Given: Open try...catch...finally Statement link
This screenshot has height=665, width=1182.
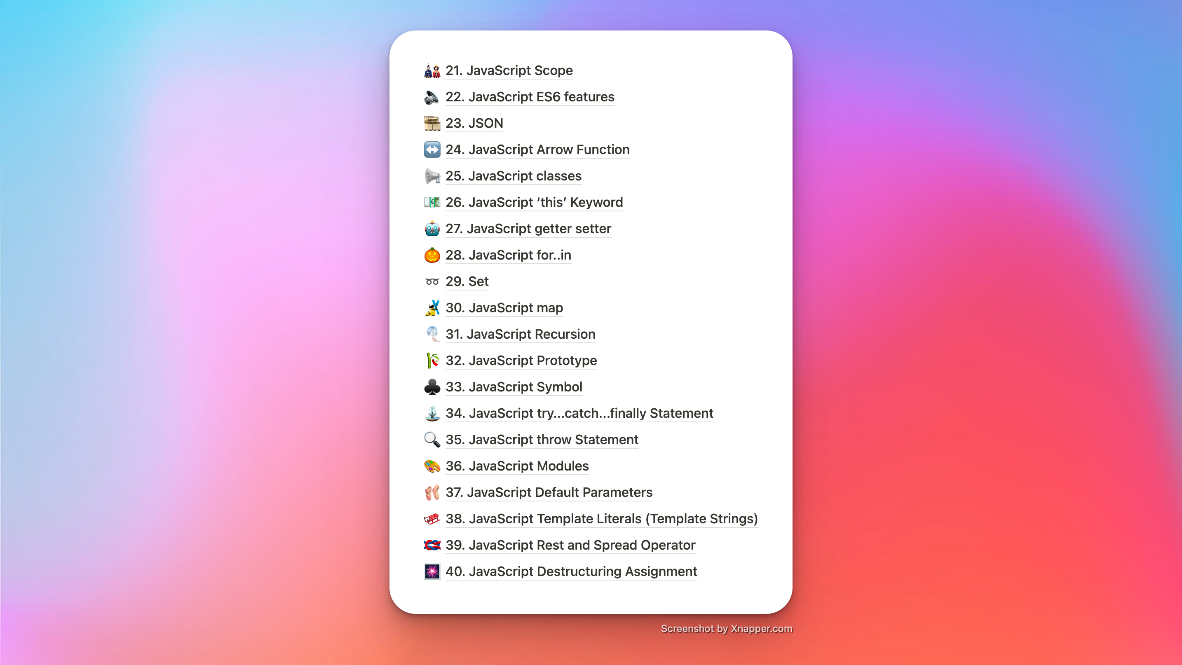Looking at the screenshot, I should [x=579, y=413].
